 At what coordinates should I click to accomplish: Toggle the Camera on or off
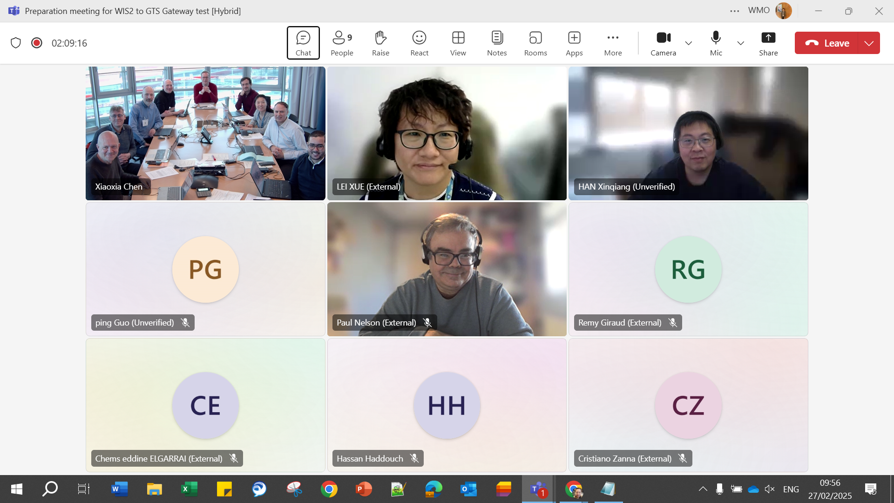point(663,43)
